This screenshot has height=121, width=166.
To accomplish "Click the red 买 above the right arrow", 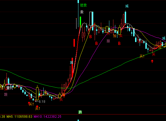I will point(154,54).
